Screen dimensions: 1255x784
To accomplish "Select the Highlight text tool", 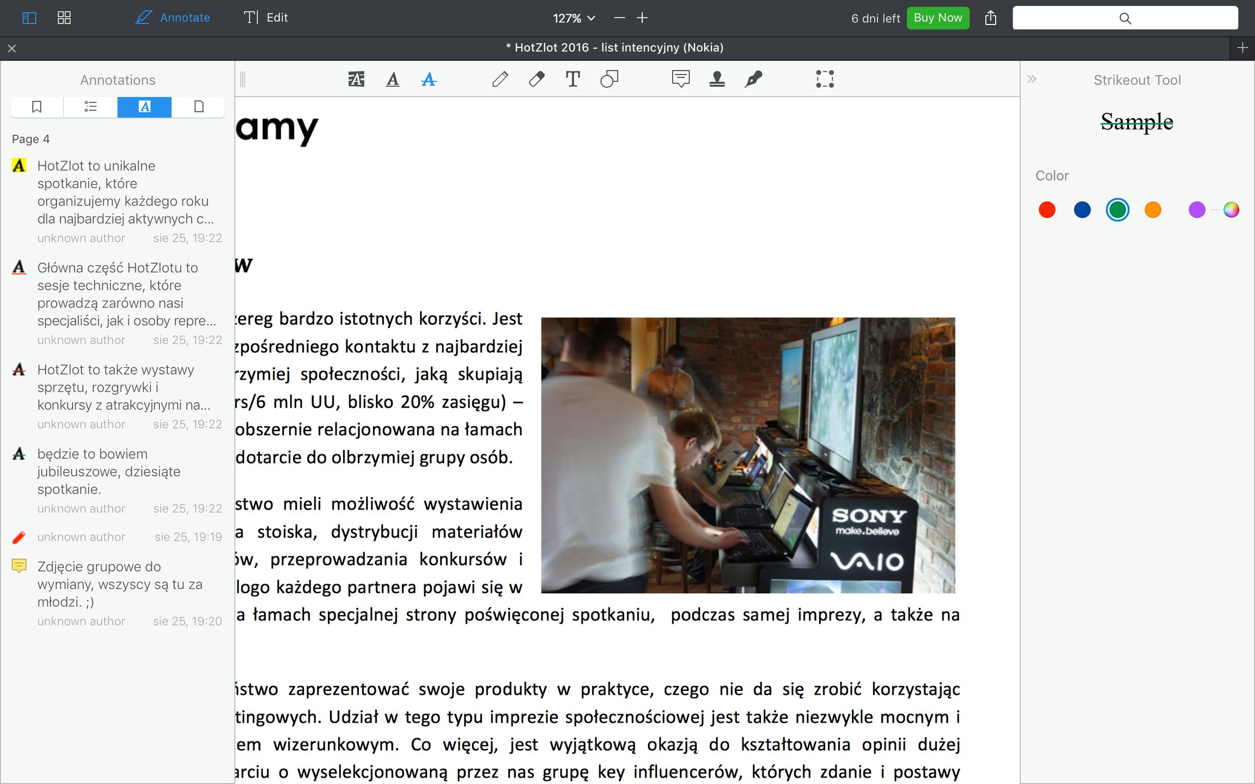I will point(356,79).
